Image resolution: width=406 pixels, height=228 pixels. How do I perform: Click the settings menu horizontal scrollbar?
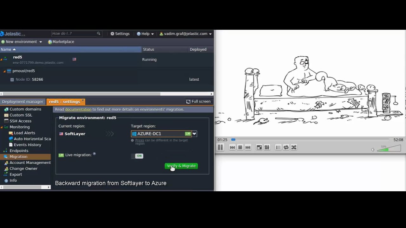[x=22, y=187]
